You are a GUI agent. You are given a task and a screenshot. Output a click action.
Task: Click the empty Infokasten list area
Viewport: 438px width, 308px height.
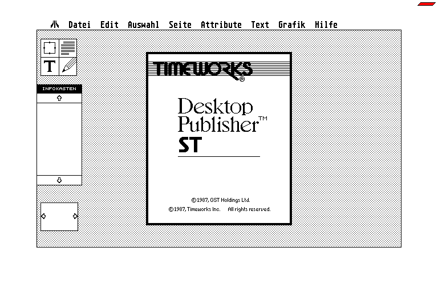click(x=59, y=139)
